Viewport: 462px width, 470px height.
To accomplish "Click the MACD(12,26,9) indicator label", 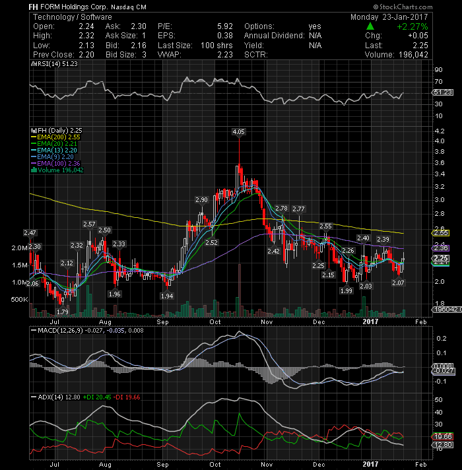I will click(60, 330).
